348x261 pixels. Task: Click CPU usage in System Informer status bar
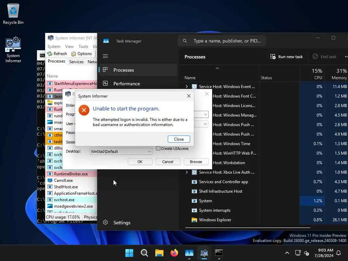(63, 217)
